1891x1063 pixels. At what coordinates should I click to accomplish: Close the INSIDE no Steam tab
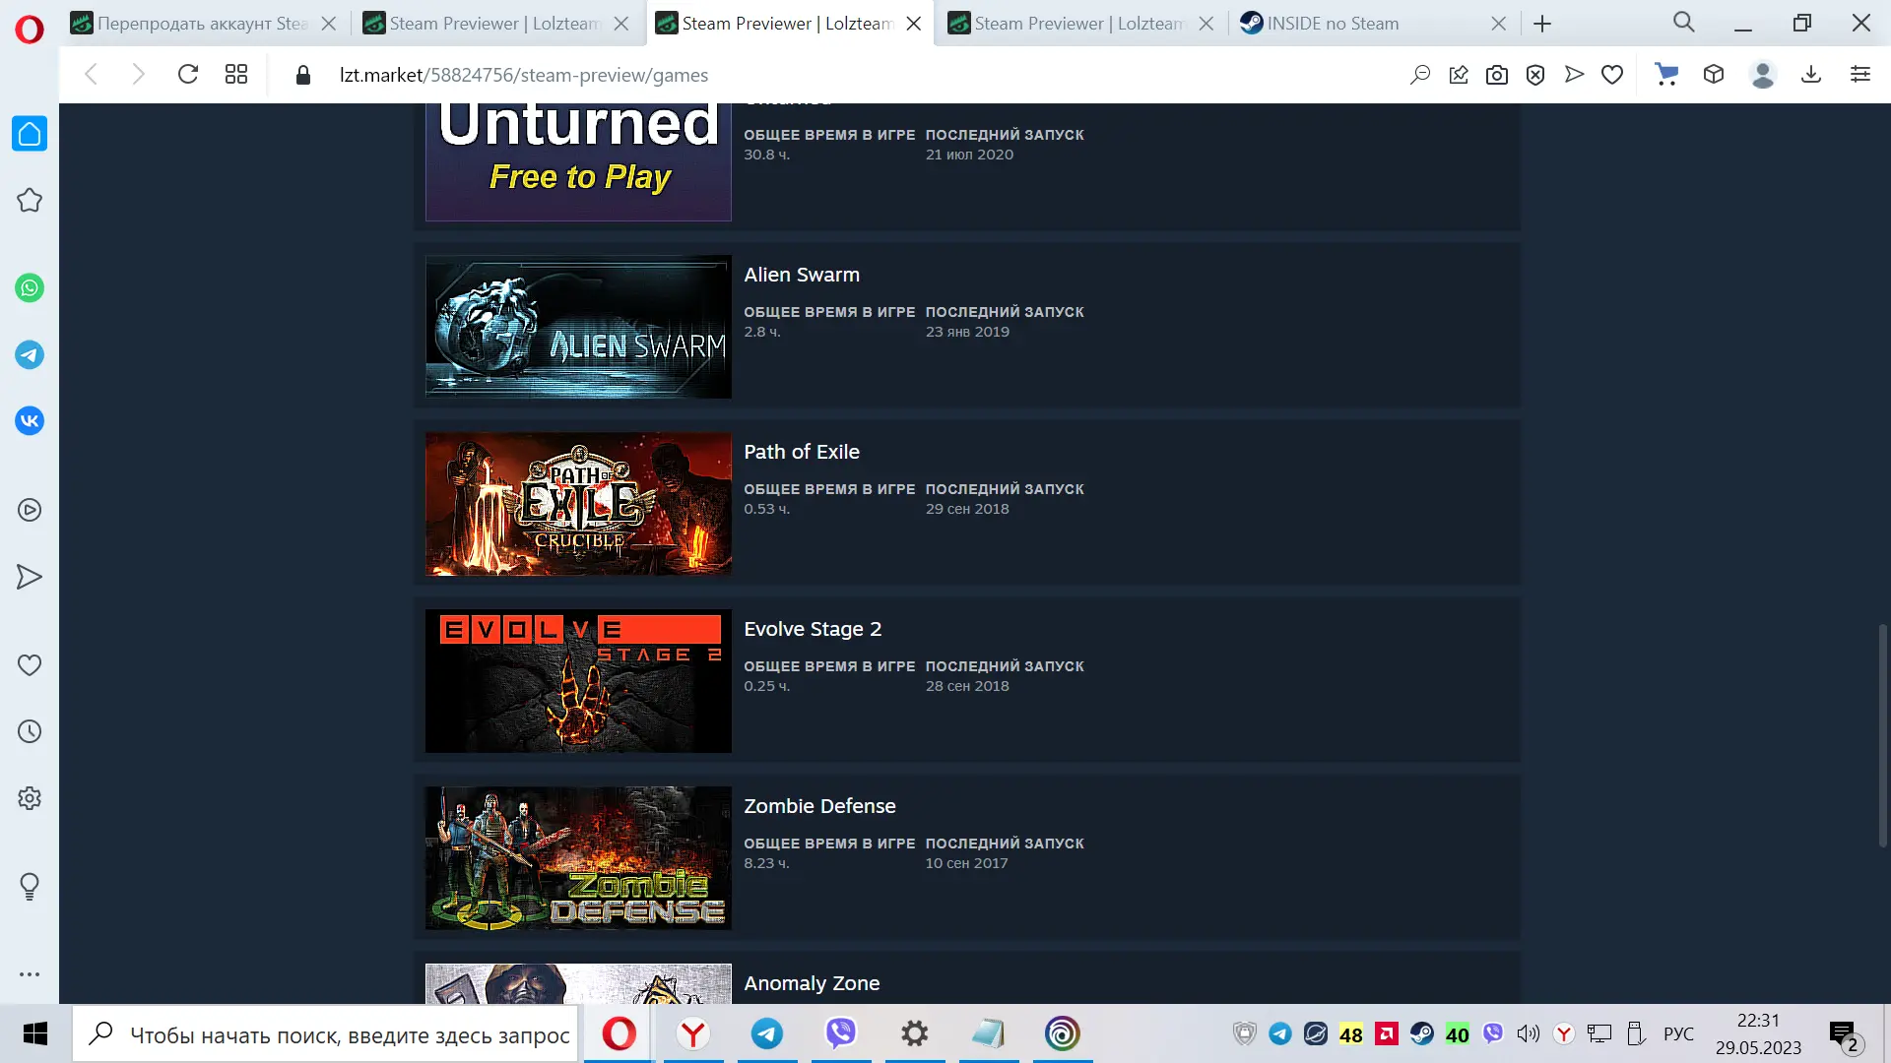click(1499, 24)
